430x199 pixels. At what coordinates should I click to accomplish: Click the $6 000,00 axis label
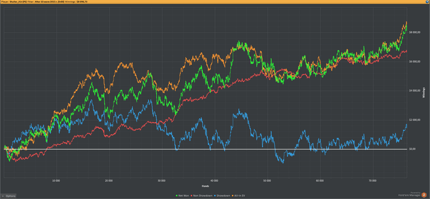pos(414,61)
